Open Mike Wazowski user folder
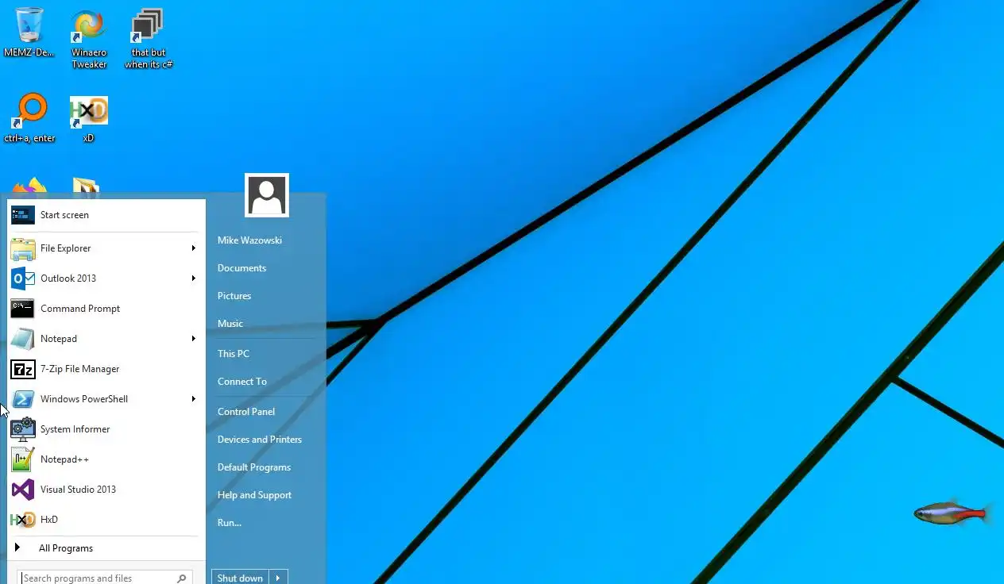Image resolution: width=1004 pixels, height=584 pixels. [x=249, y=240]
